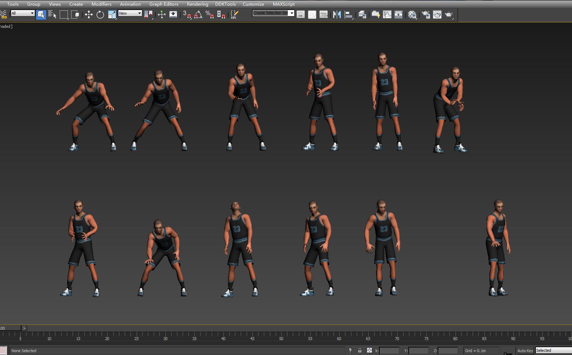
Task: Click the time slider next arrow
Action: click(x=24, y=328)
